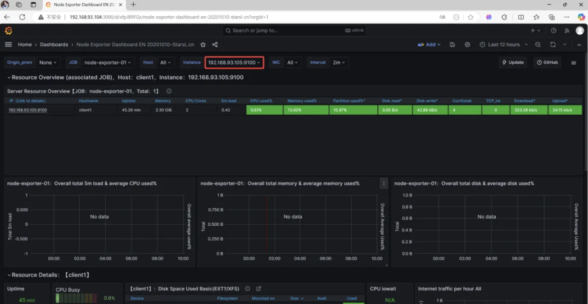Sort by Size column in disk table
Screen dimensions: 588x304
(x=297, y=298)
